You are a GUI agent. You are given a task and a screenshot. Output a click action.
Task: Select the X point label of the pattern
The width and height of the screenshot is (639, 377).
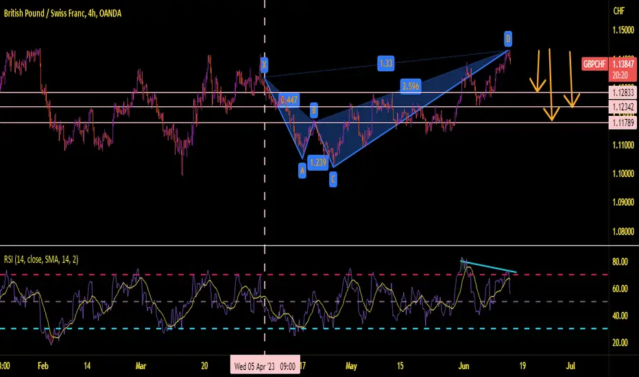click(x=264, y=64)
